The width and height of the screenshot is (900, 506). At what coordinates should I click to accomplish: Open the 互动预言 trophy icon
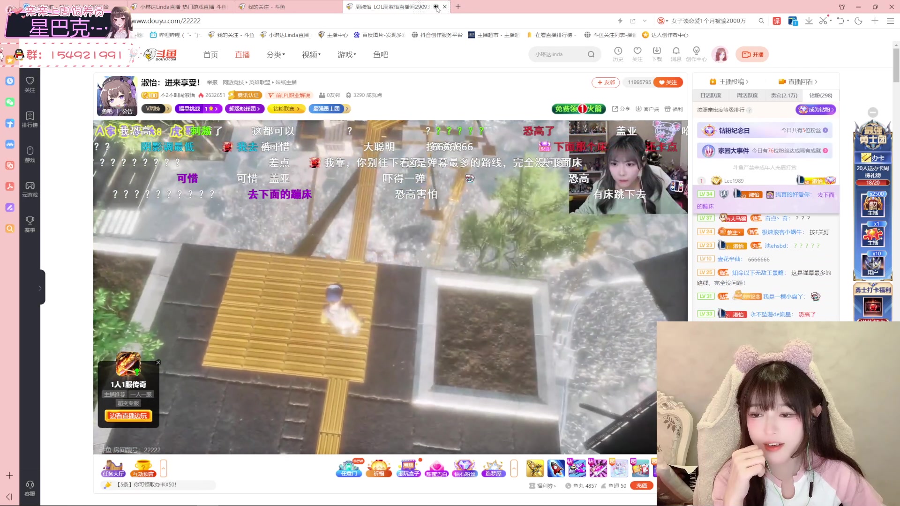point(143,468)
